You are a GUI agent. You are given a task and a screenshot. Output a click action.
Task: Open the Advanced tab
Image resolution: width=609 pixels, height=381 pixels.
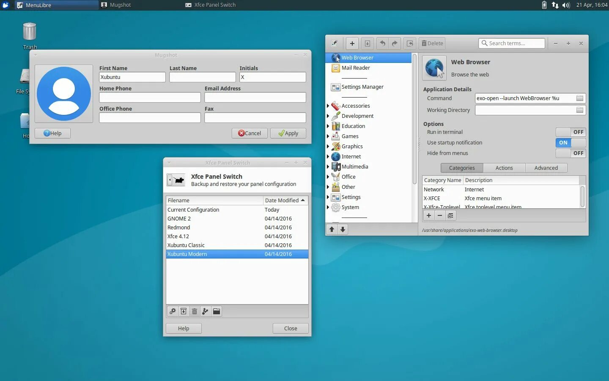click(x=546, y=168)
